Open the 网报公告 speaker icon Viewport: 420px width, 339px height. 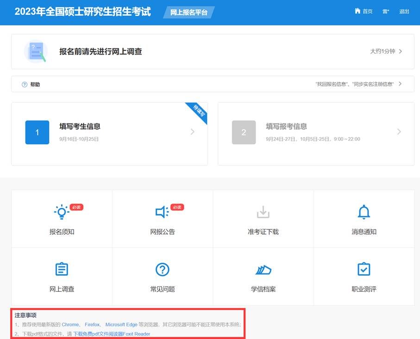162,212
